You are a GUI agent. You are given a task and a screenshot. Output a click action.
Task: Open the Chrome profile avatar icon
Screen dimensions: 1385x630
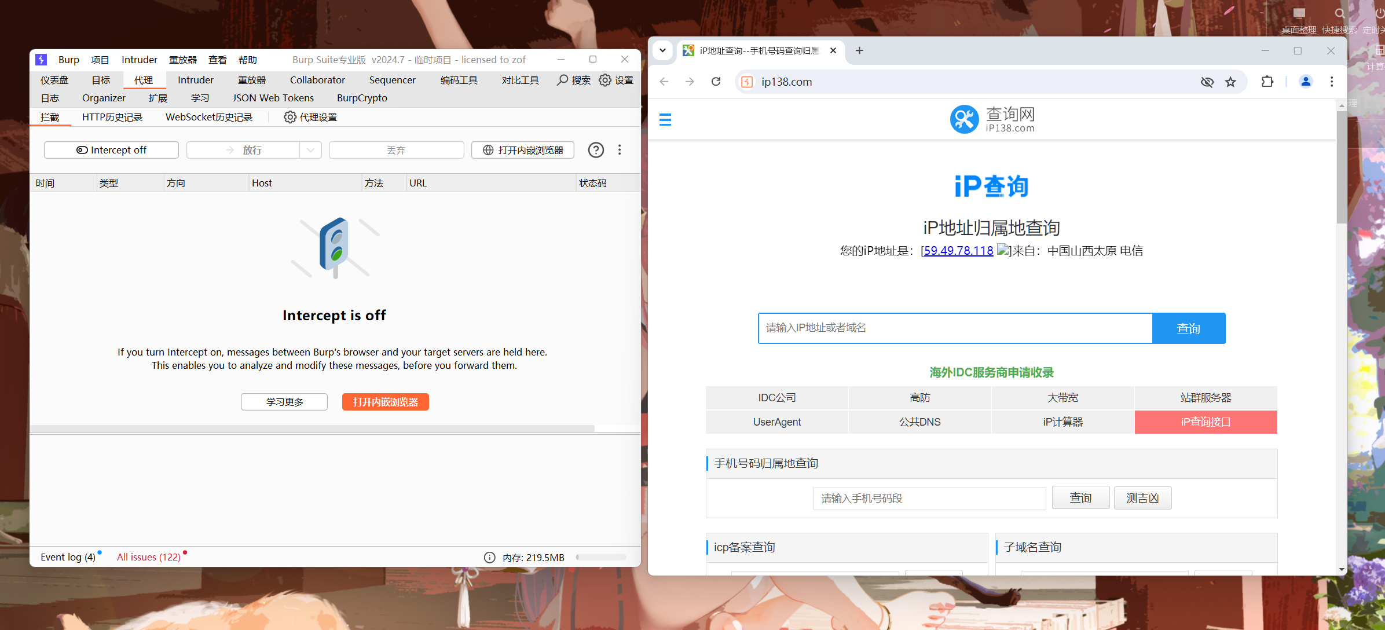coord(1305,82)
